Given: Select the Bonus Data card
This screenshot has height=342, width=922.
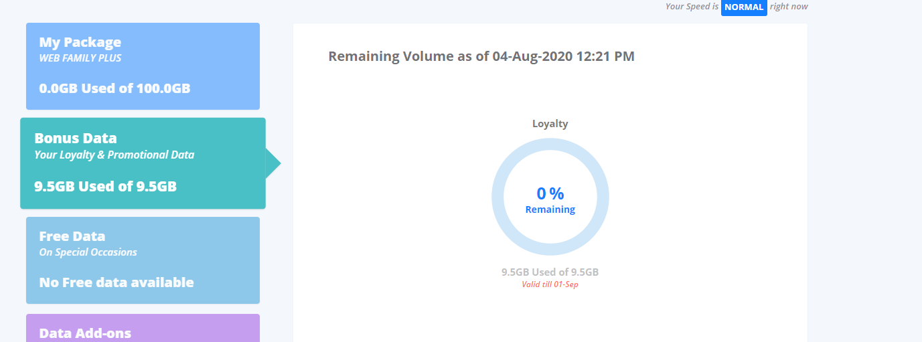Looking at the screenshot, I should tap(143, 163).
